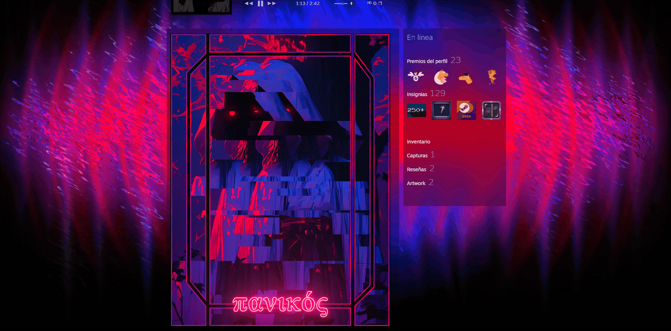Click the sparkling orange seahorse award icon
This screenshot has width=671, height=331.
click(492, 77)
